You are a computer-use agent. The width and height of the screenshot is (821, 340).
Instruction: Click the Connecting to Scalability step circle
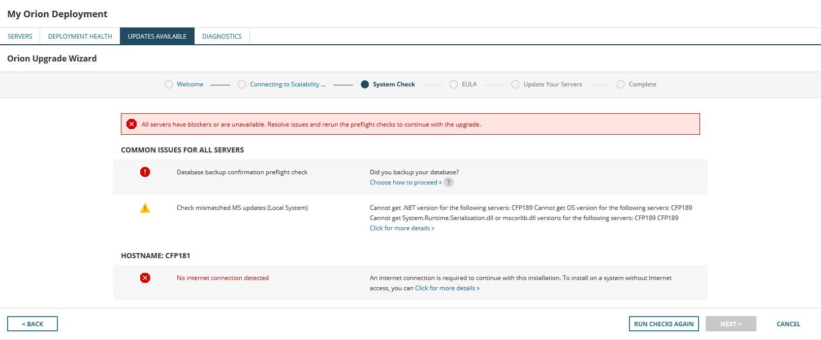[242, 84]
